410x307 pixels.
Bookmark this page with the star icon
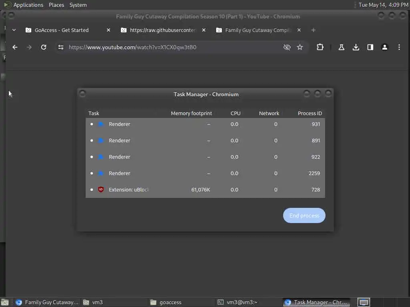300,47
